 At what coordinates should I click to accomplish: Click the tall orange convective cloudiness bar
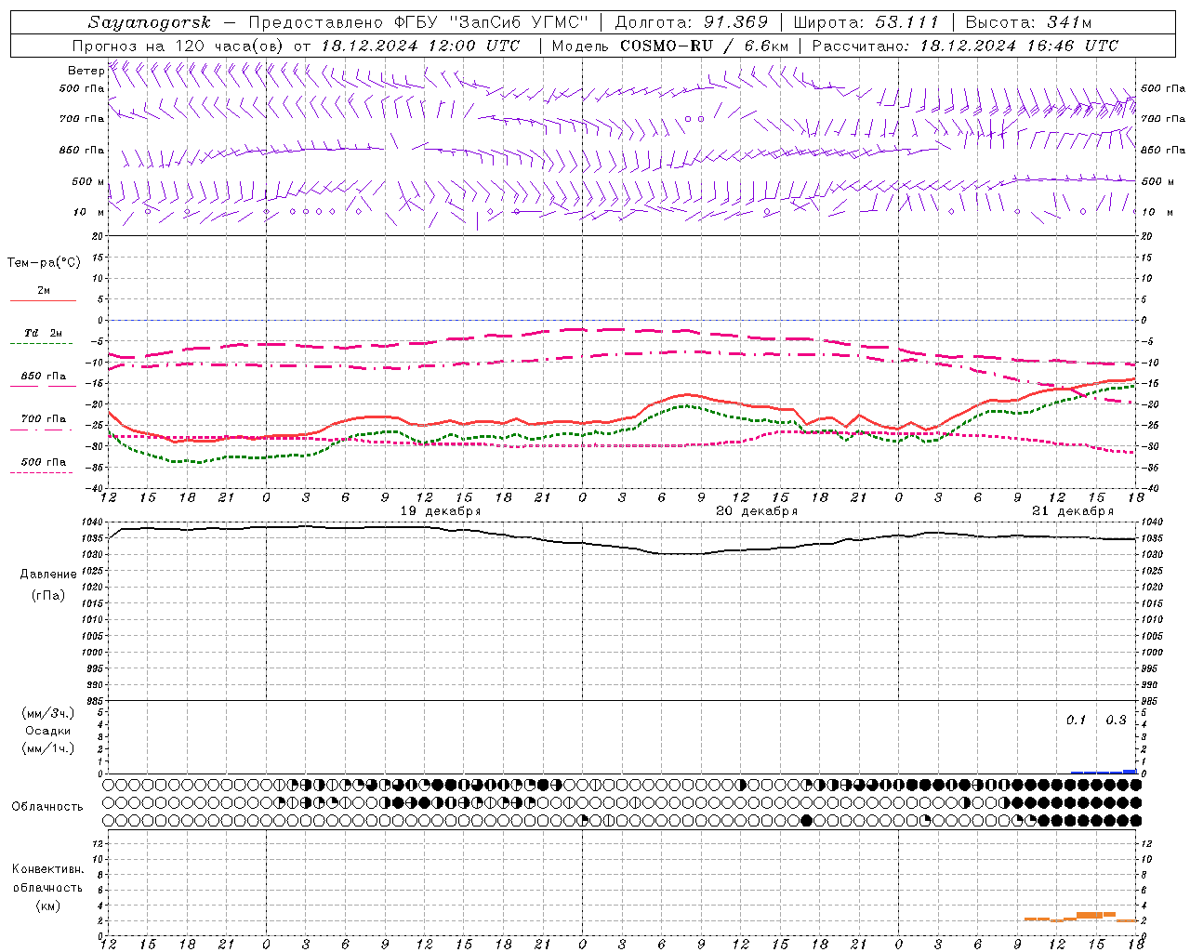1090,916
